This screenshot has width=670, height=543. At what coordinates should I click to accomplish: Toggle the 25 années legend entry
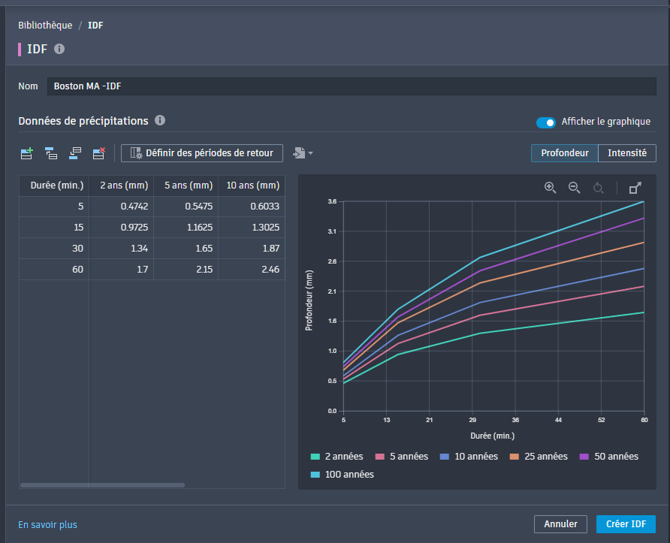click(x=539, y=457)
